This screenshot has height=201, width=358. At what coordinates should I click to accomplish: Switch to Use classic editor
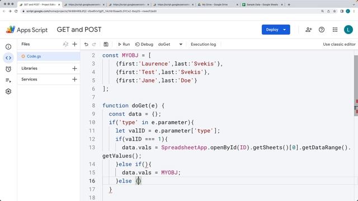[339, 45]
